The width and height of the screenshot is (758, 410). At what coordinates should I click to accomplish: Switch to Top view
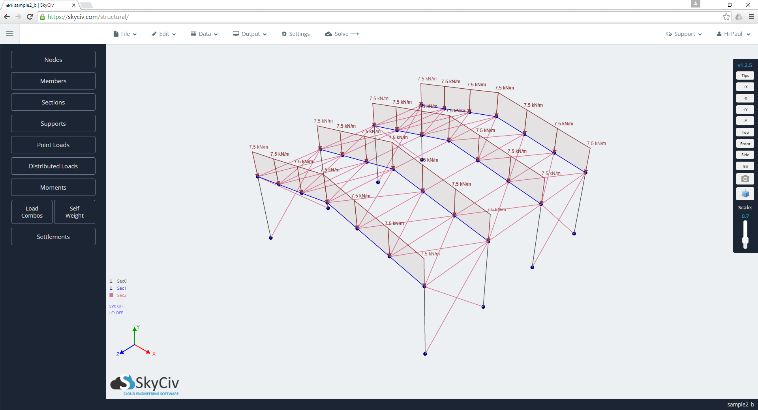[745, 132]
